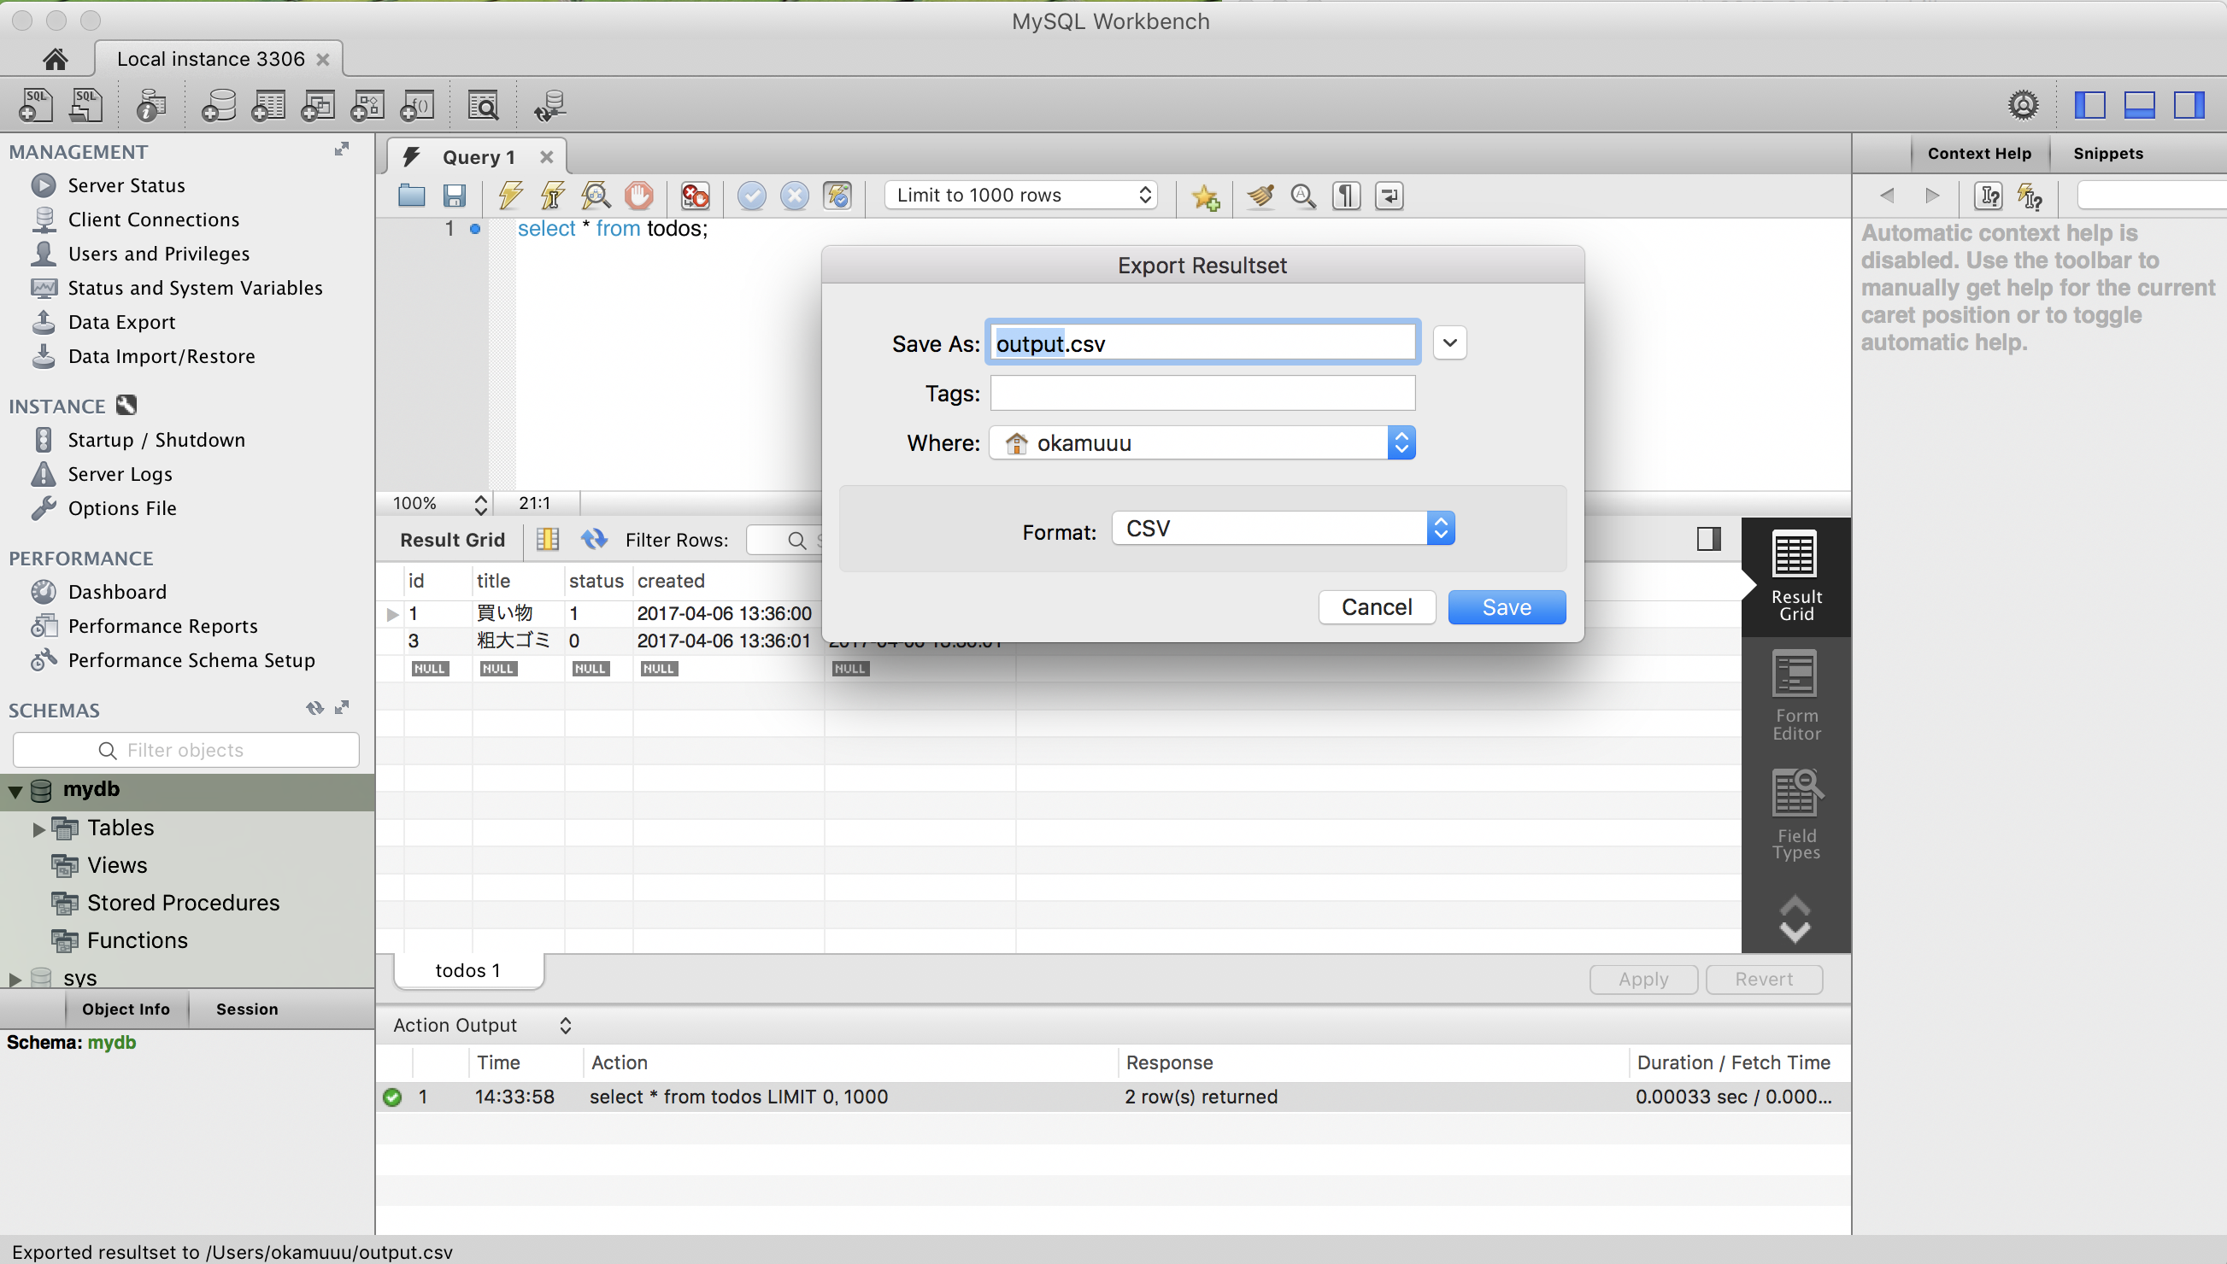Show more result panel options chevrons
Viewport: 2227px width, 1264px height.
[x=1795, y=919]
